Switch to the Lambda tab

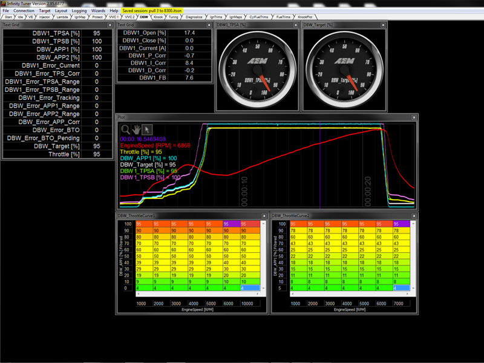[x=62, y=17]
